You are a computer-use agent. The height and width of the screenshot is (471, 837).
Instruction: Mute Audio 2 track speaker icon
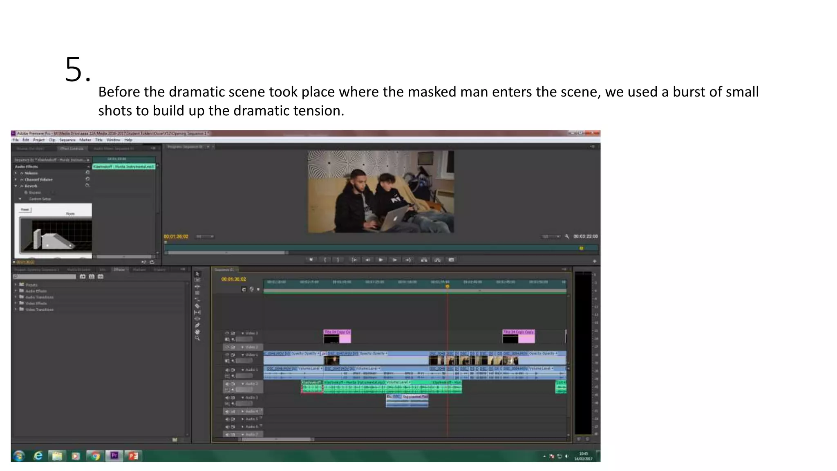pos(227,384)
